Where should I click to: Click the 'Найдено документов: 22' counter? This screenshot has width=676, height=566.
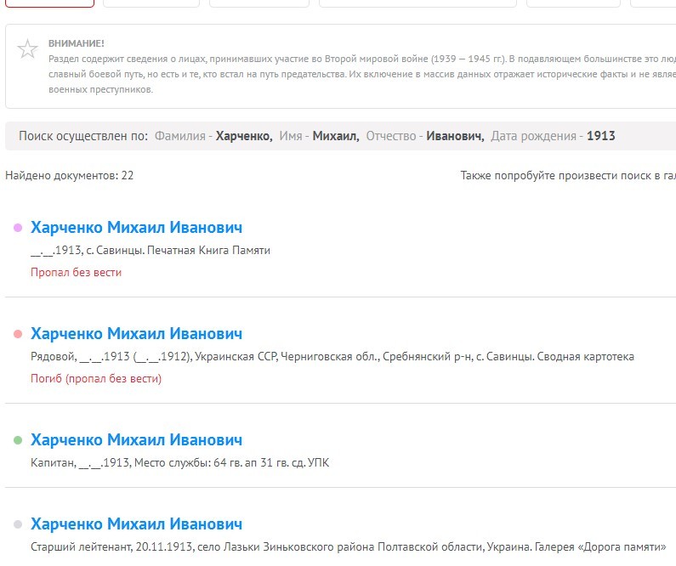tap(70, 176)
